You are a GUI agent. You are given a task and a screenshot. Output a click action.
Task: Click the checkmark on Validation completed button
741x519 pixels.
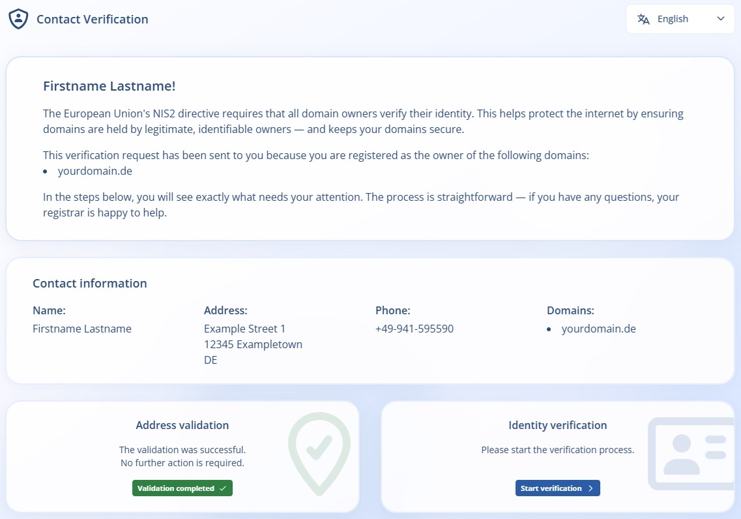pos(223,488)
